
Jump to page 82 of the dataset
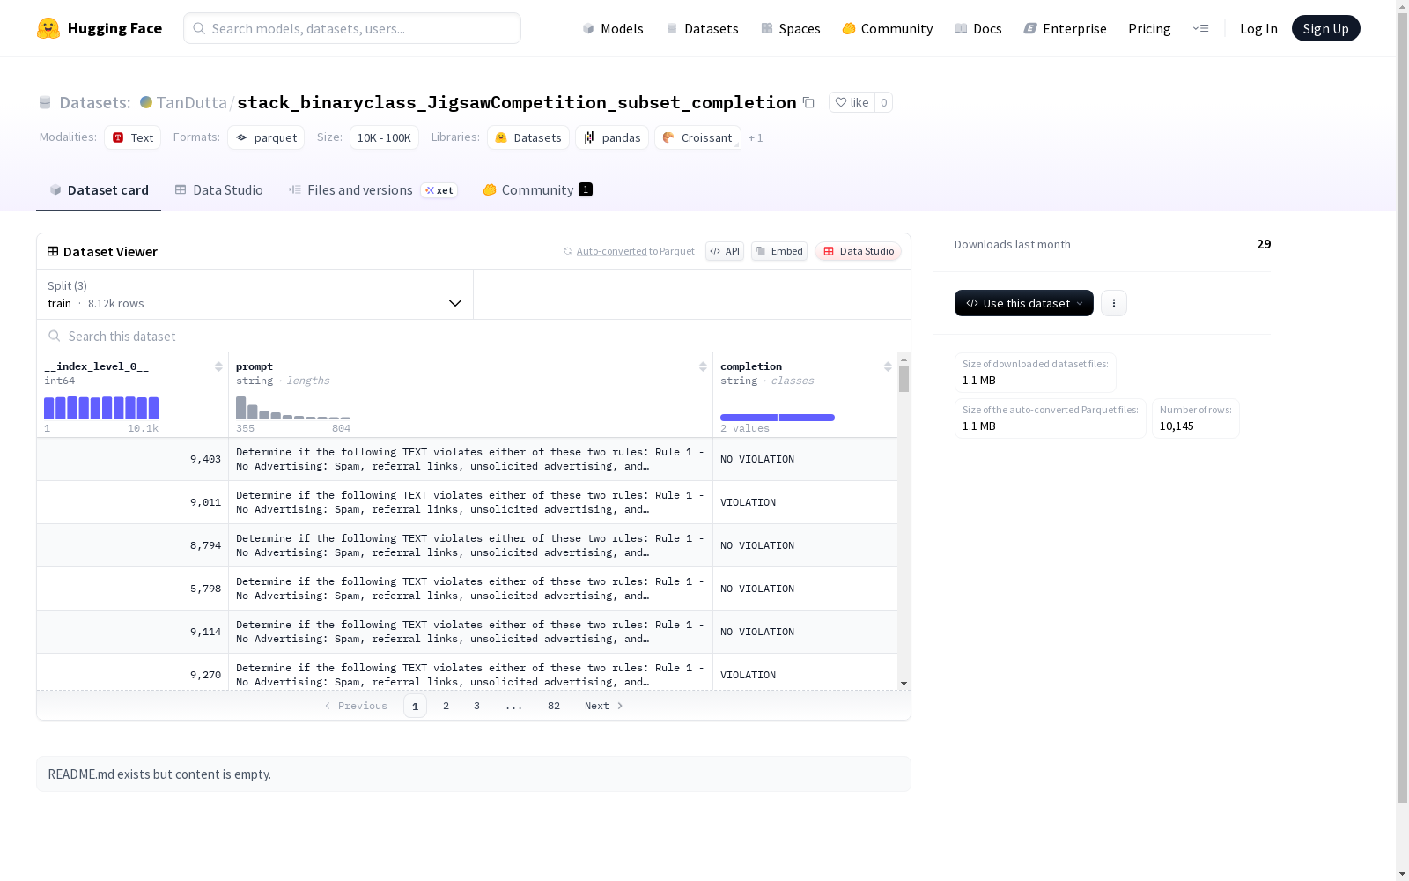pyautogui.click(x=554, y=706)
